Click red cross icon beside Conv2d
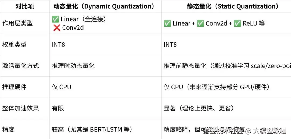This screenshot has width=291, height=139. coord(57,27)
